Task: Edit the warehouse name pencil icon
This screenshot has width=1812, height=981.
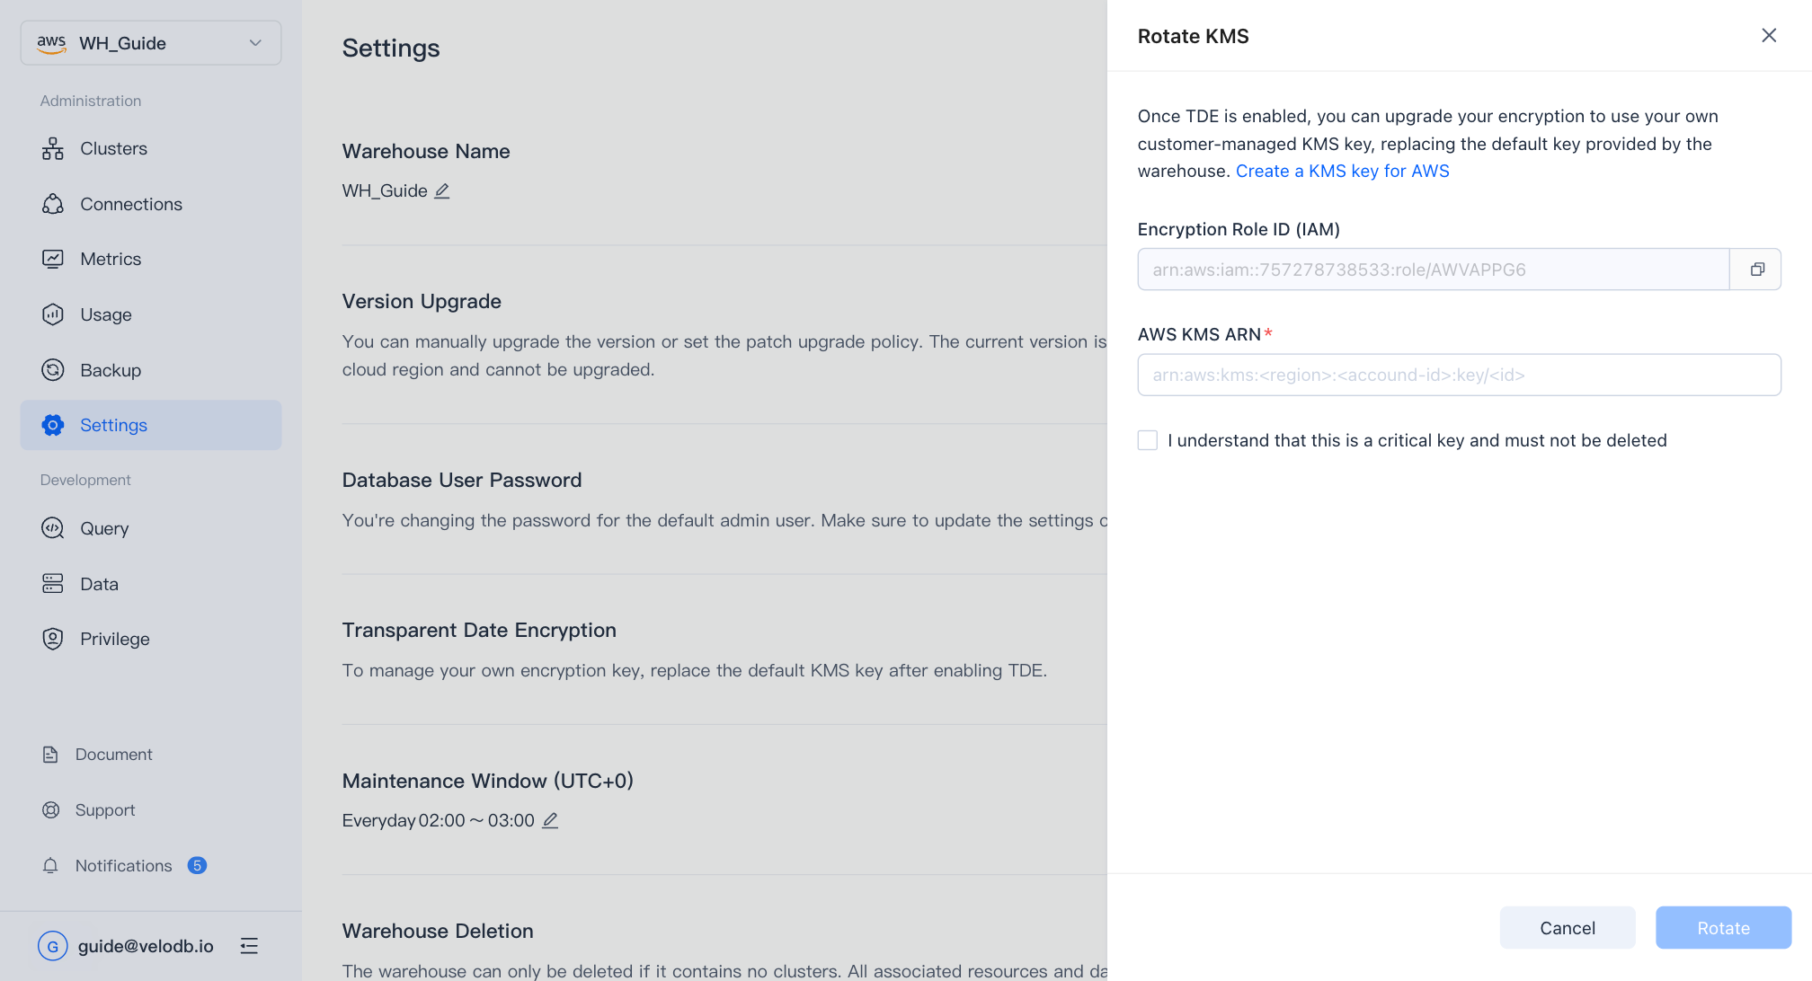Action: (x=442, y=191)
